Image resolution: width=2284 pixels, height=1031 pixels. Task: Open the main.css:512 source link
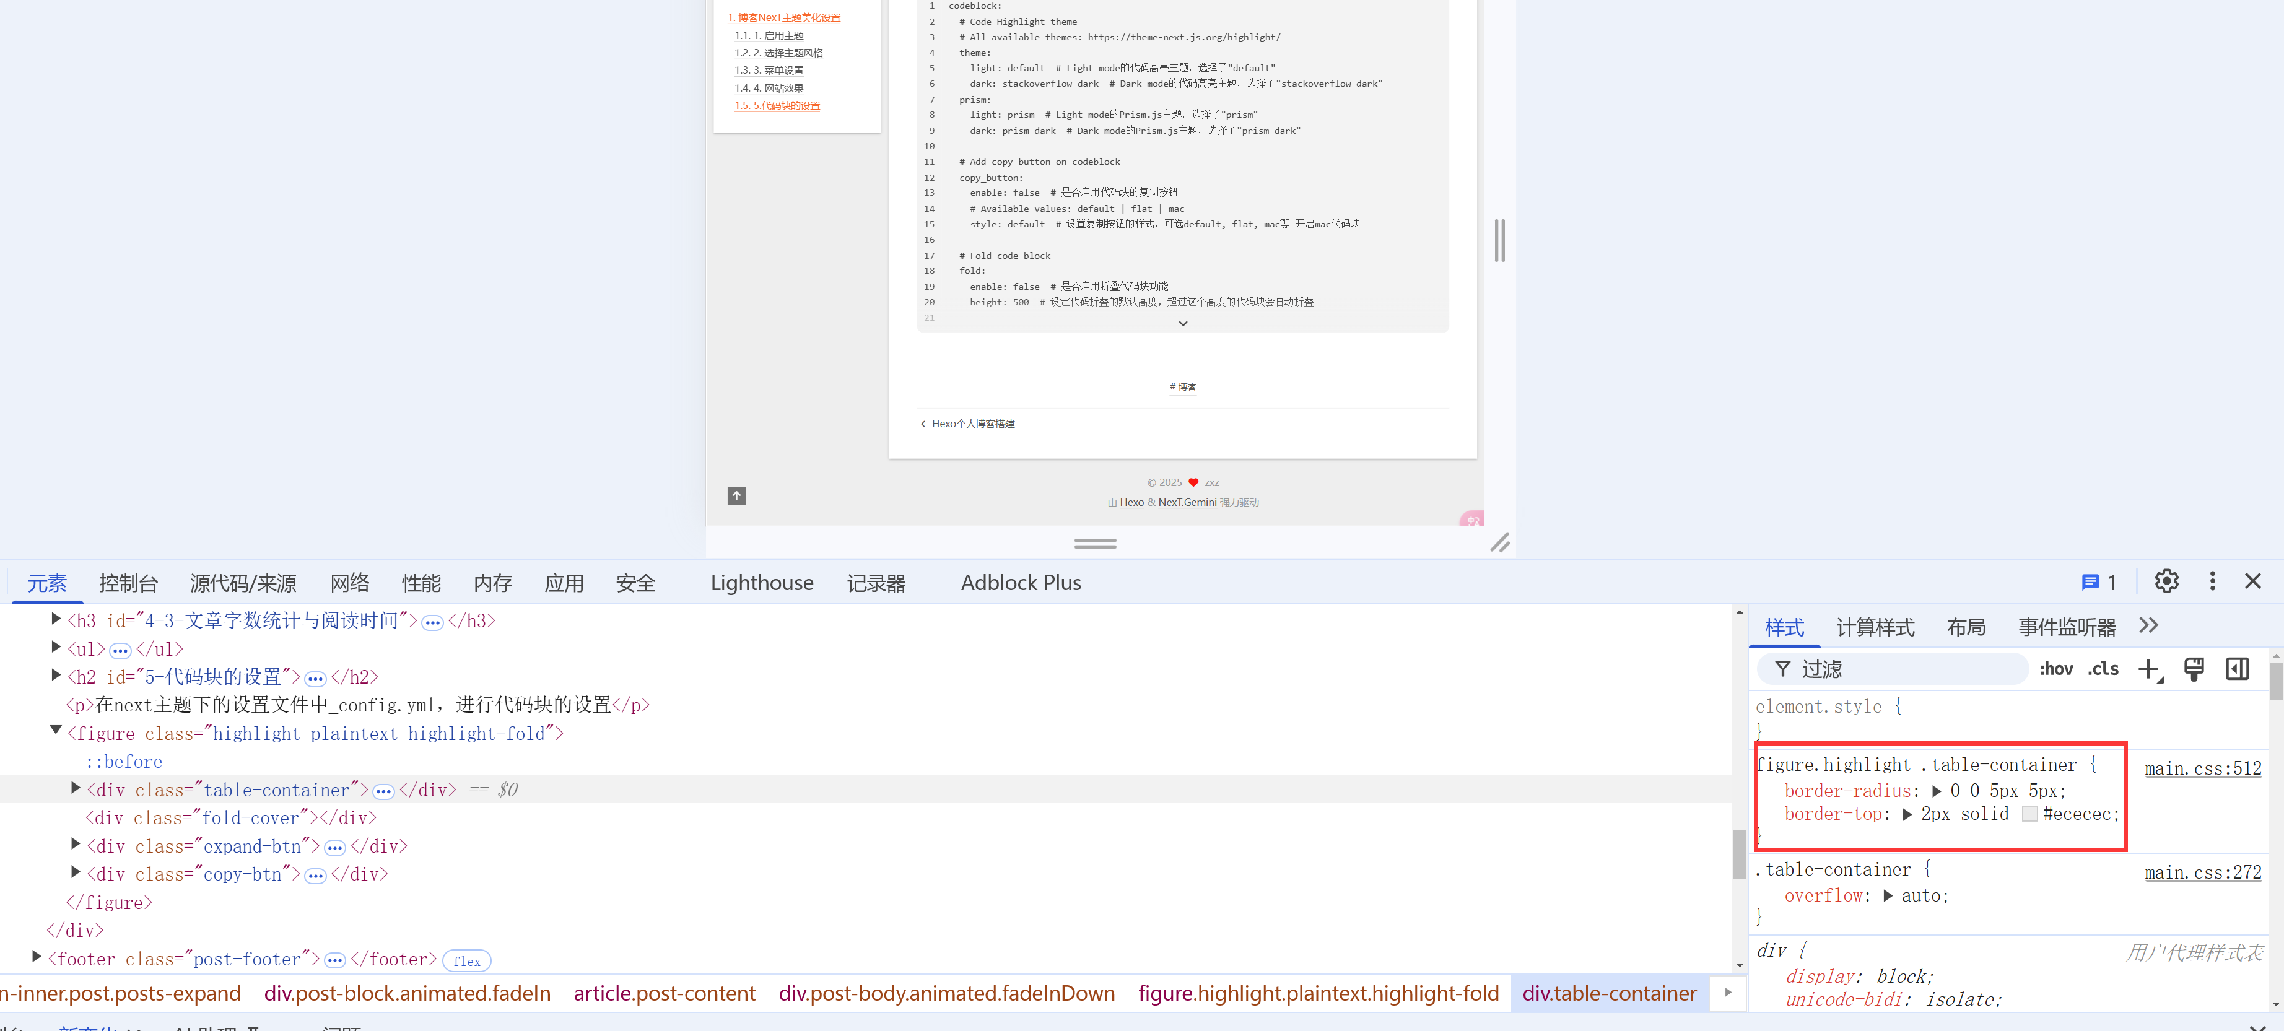pyautogui.click(x=2202, y=768)
